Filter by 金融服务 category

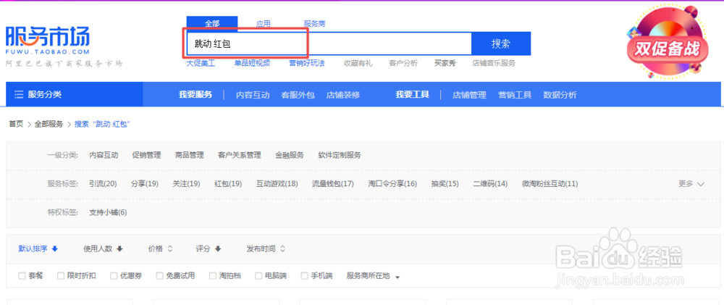(290, 155)
